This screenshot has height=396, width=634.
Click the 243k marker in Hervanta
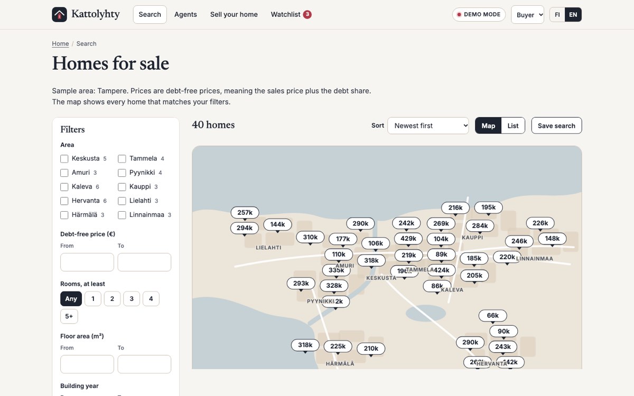pyautogui.click(x=503, y=346)
